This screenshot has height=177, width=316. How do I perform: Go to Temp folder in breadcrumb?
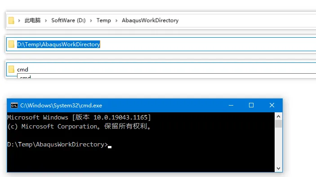click(103, 20)
